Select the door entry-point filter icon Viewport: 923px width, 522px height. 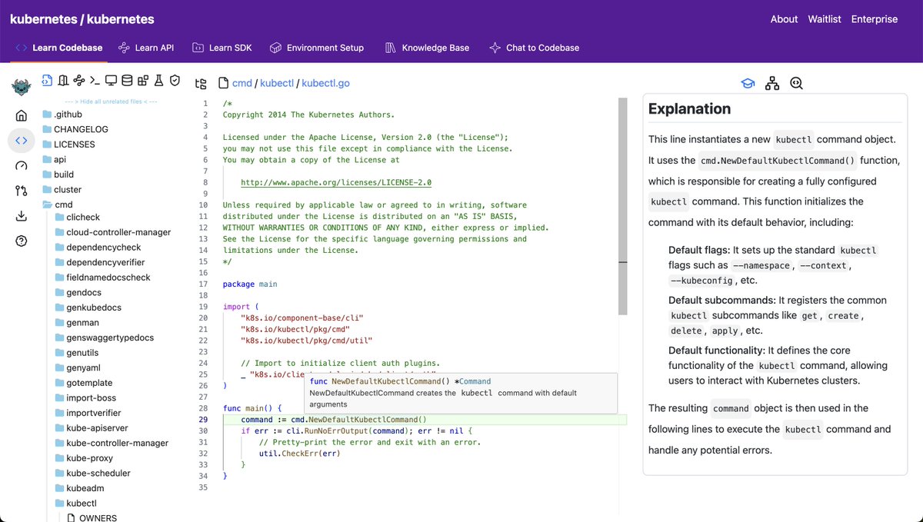63,80
